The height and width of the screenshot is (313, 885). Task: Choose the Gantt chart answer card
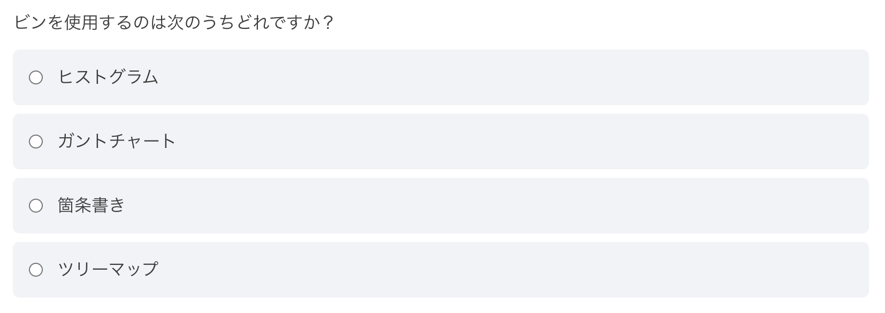click(x=441, y=142)
